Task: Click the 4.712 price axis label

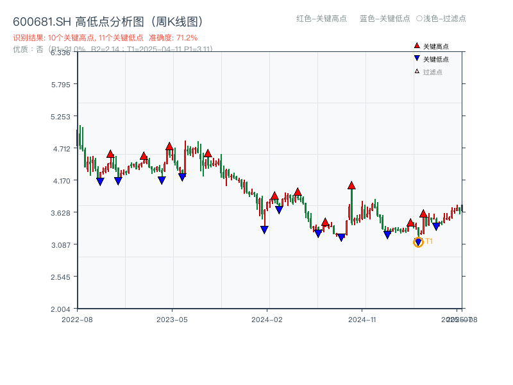Action: [63, 149]
